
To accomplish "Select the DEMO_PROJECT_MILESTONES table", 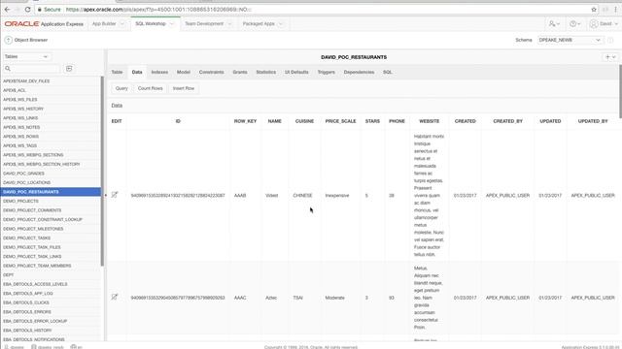I will (51, 229).
